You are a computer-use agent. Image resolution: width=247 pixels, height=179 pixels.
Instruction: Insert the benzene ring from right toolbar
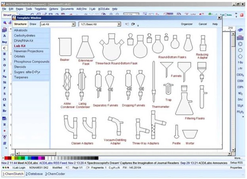(x=240, y=44)
